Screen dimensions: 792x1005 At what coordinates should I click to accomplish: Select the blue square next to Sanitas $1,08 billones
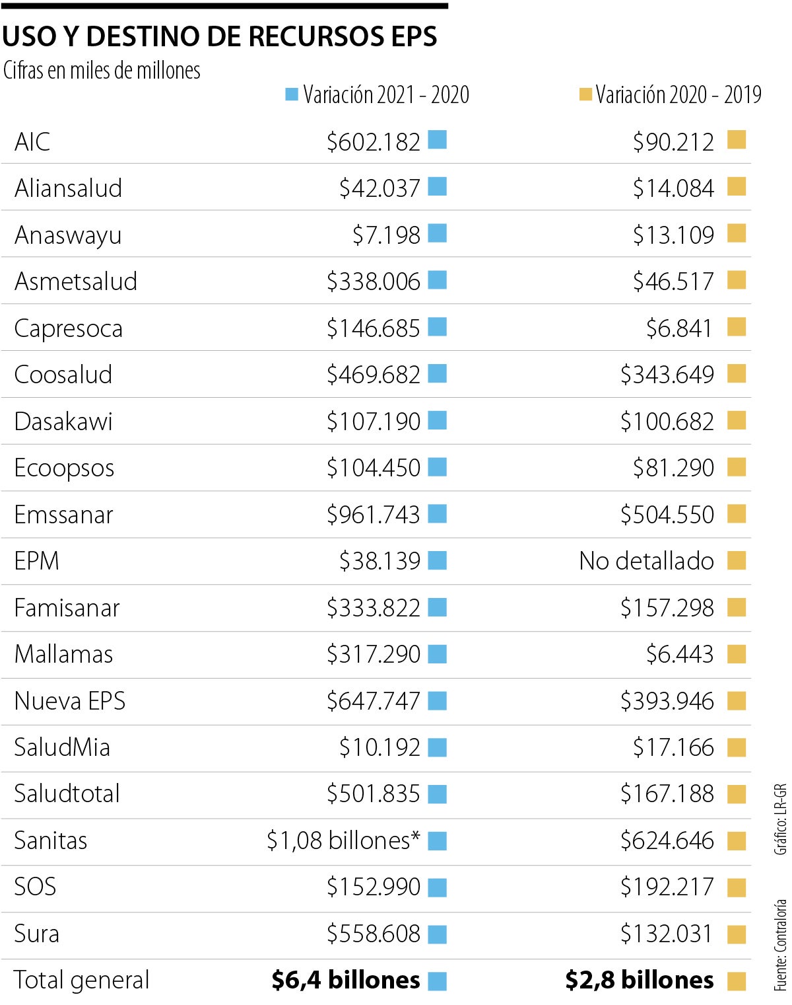tap(437, 841)
